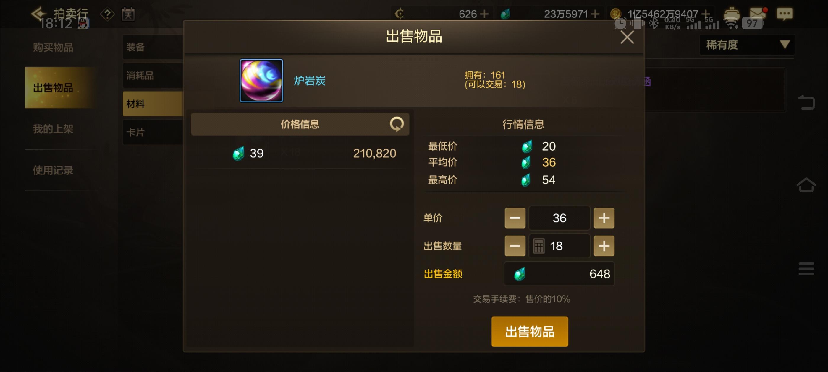
Task: Open the mail envelope icon
Action: pyautogui.click(x=758, y=14)
